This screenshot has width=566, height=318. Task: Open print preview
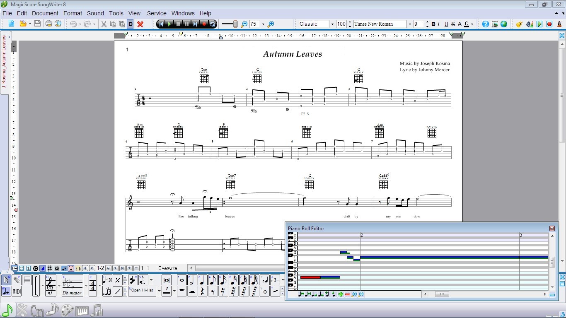tap(58, 24)
